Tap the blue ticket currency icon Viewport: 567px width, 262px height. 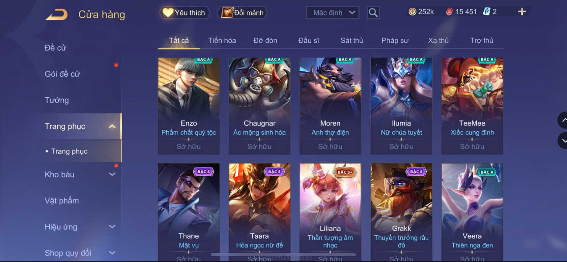click(x=486, y=12)
